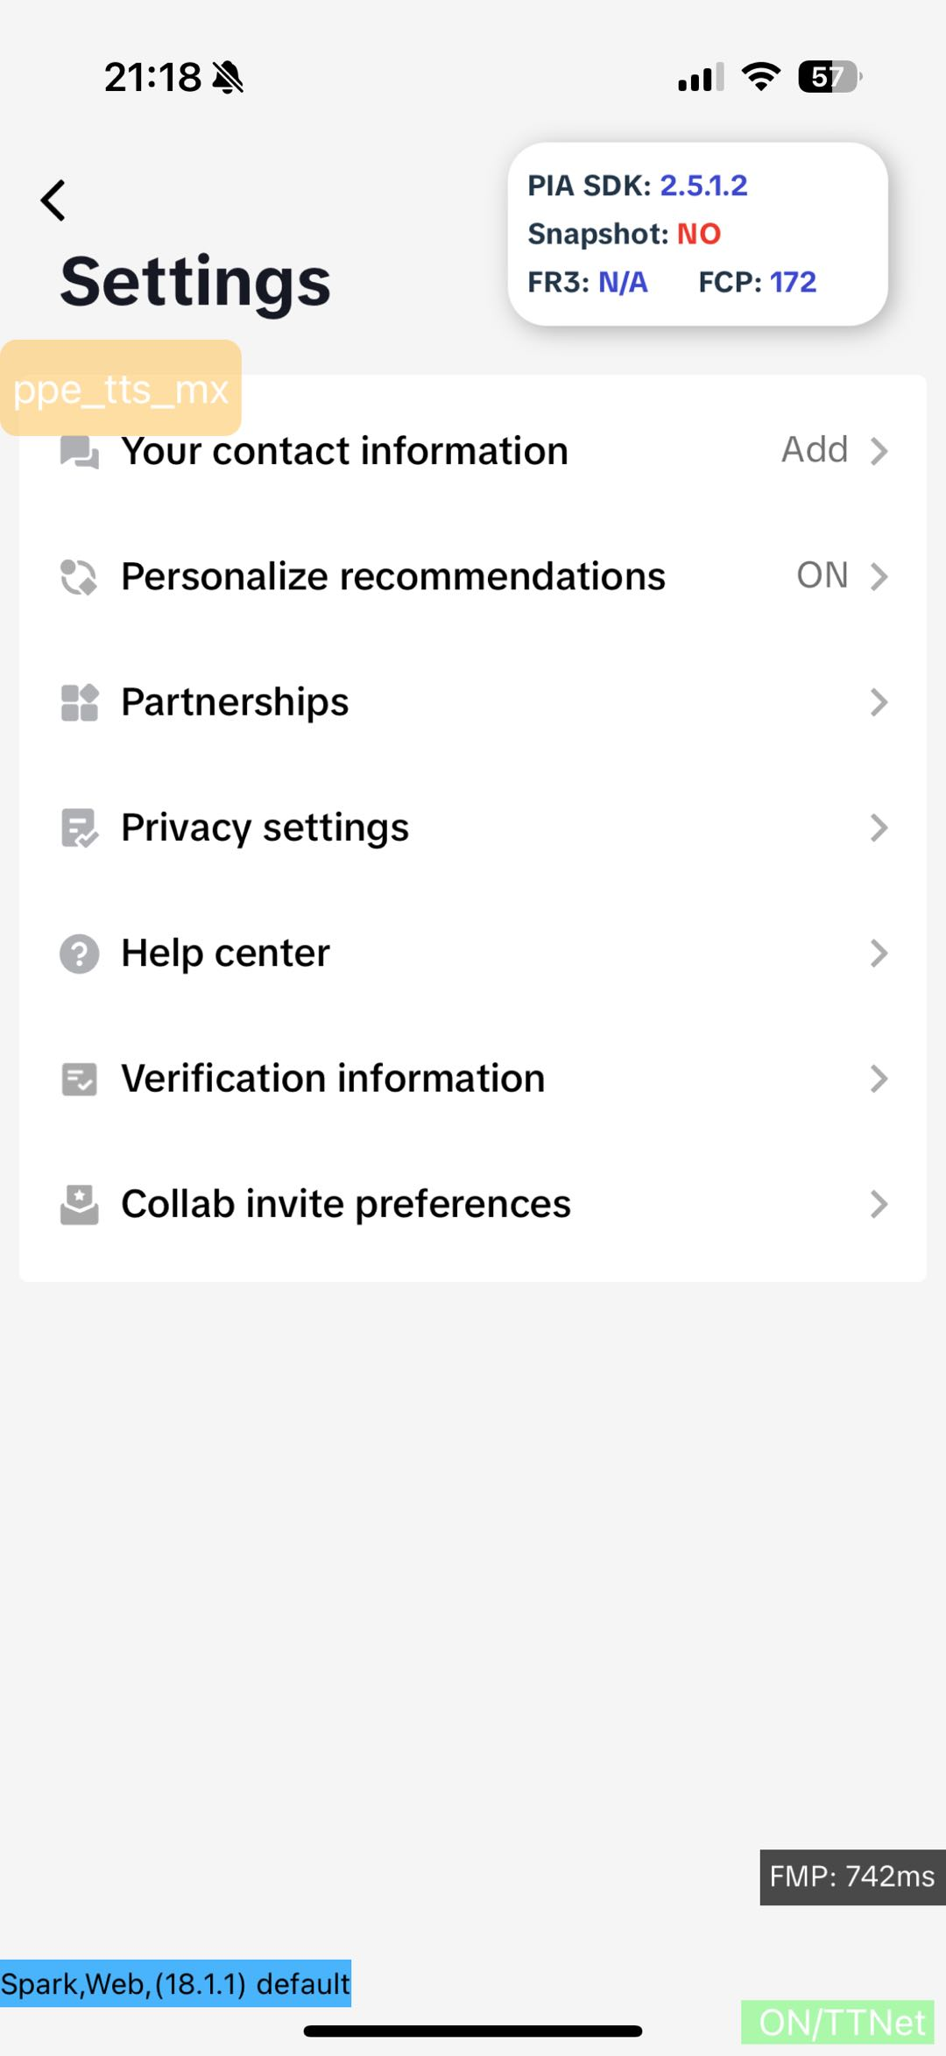Tap the back arrow icon
The height and width of the screenshot is (2056, 946).
pyautogui.click(x=53, y=201)
